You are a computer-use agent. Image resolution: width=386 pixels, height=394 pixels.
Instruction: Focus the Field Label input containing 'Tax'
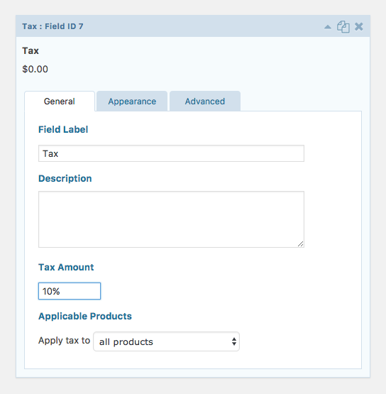(x=171, y=153)
